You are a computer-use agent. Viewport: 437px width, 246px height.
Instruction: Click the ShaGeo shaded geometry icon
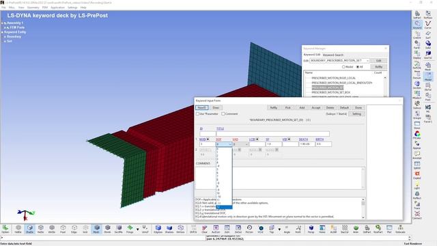coord(169,229)
